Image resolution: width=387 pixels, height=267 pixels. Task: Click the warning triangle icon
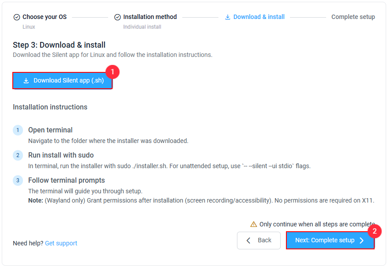click(253, 224)
